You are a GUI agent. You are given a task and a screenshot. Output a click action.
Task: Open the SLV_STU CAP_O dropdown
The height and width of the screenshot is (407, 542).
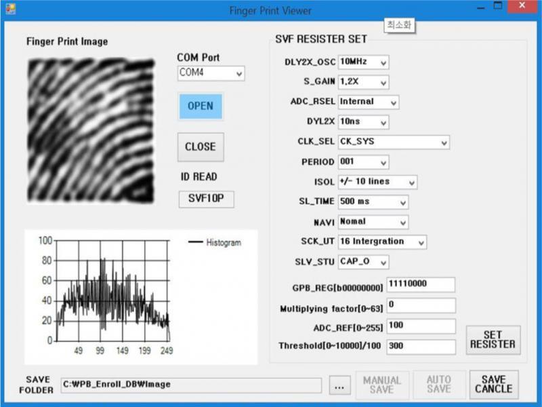pyautogui.click(x=362, y=261)
